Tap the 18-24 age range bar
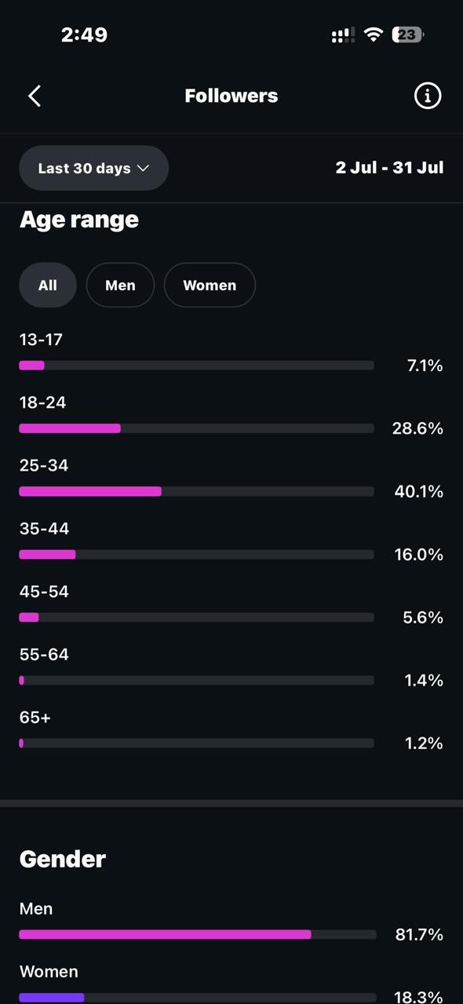 (x=196, y=428)
